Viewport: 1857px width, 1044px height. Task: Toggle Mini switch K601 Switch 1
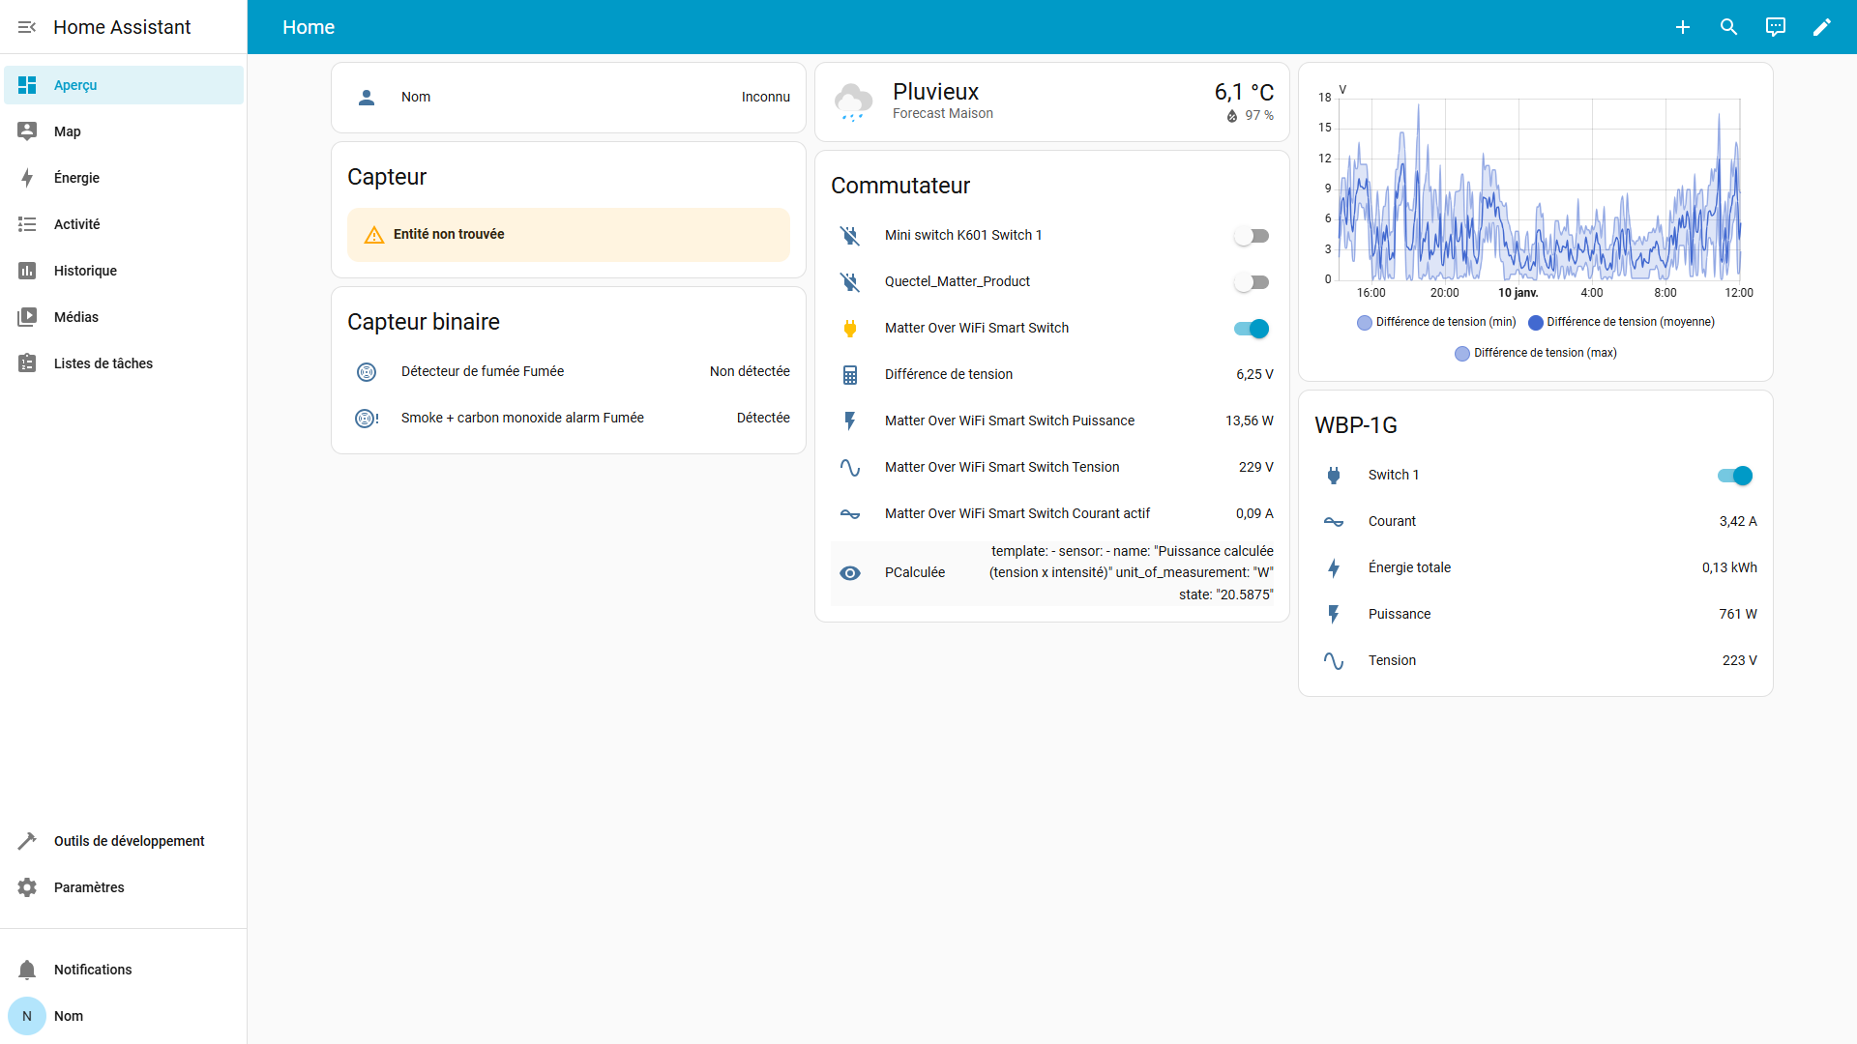click(x=1252, y=236)
